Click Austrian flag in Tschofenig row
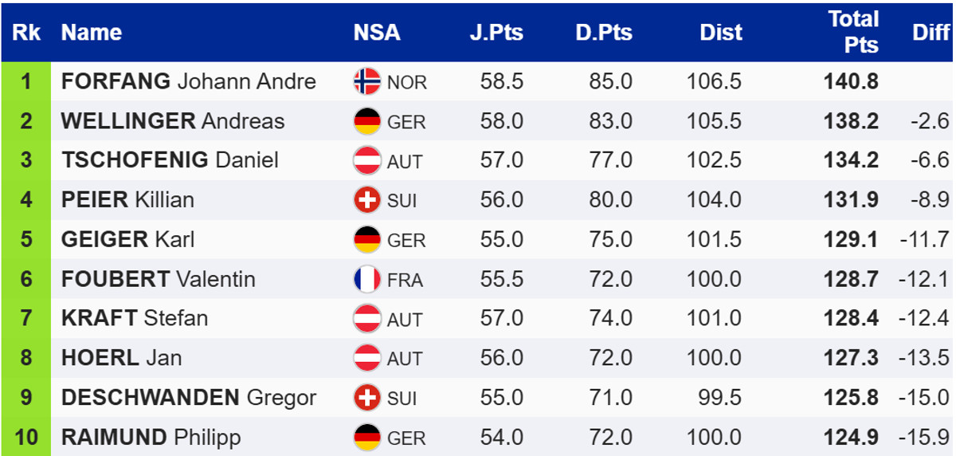The image size is (956, 456). [366, 160]
